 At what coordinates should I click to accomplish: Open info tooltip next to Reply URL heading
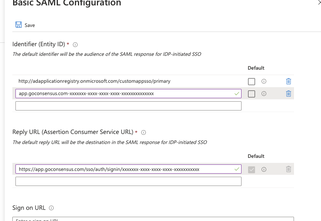point(144,132)
